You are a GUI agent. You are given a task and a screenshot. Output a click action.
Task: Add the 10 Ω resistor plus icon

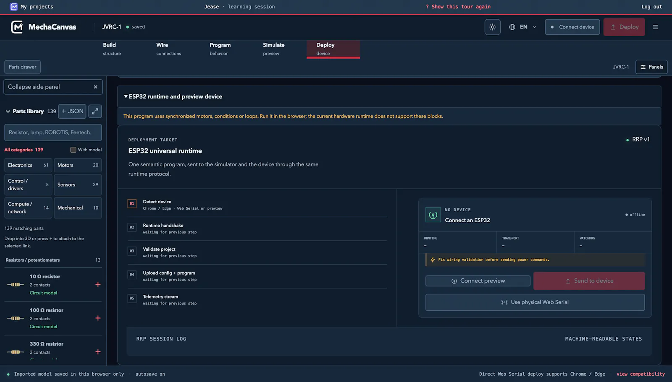tap(98, 284)
